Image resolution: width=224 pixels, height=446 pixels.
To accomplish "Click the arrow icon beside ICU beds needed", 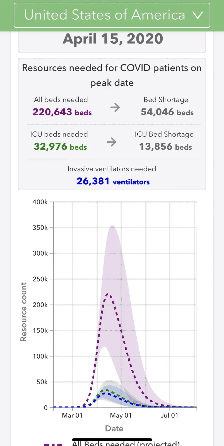I will 112,142.
